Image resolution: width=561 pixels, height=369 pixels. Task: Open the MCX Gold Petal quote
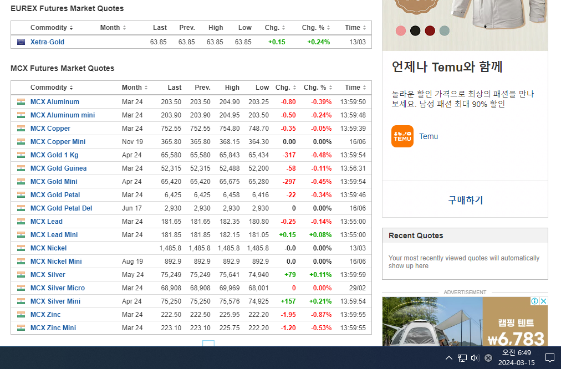pyautogui.click(x=55, y=195)
